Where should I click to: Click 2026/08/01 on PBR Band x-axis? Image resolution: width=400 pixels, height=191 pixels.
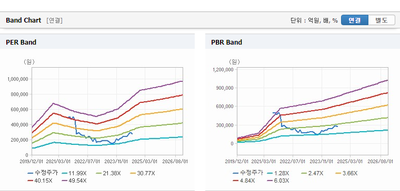(381, 161)
